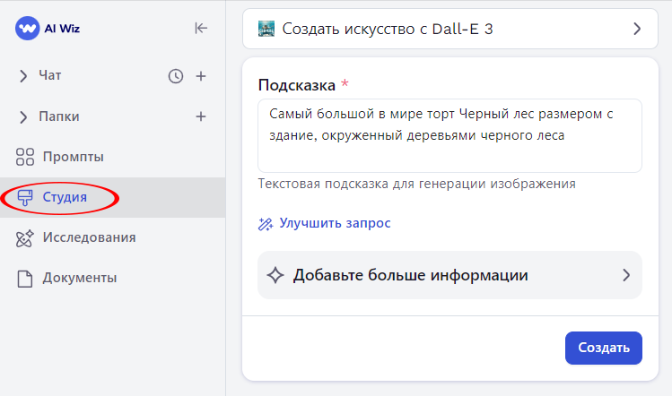The height and width of the screenshot is (396, 672).
Task: Click the sparkle icon beside Добавьте больше информации
Action: (276, 275)
